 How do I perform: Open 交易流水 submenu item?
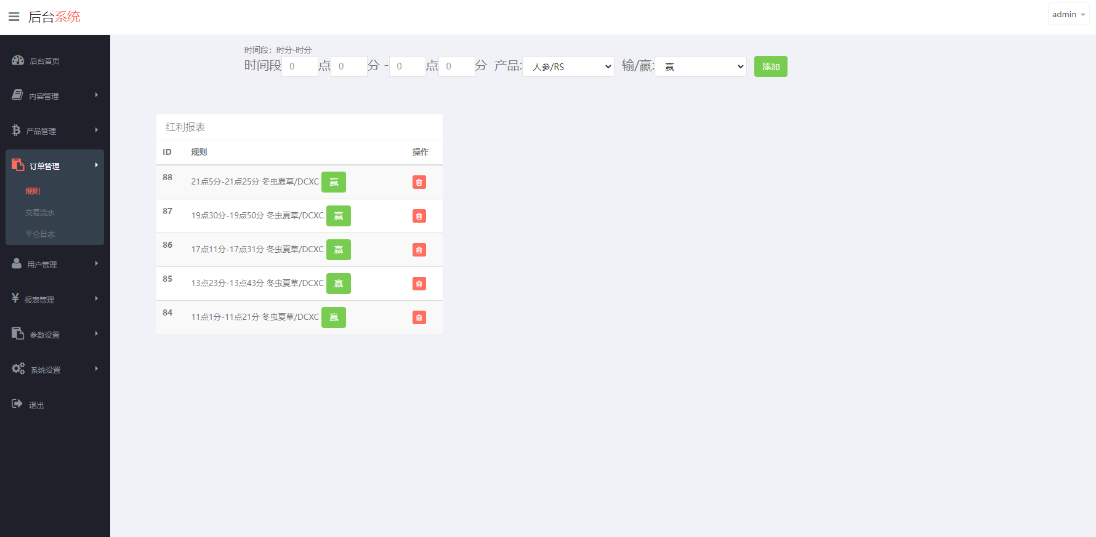pyautogui.click(x=40, y=213)
